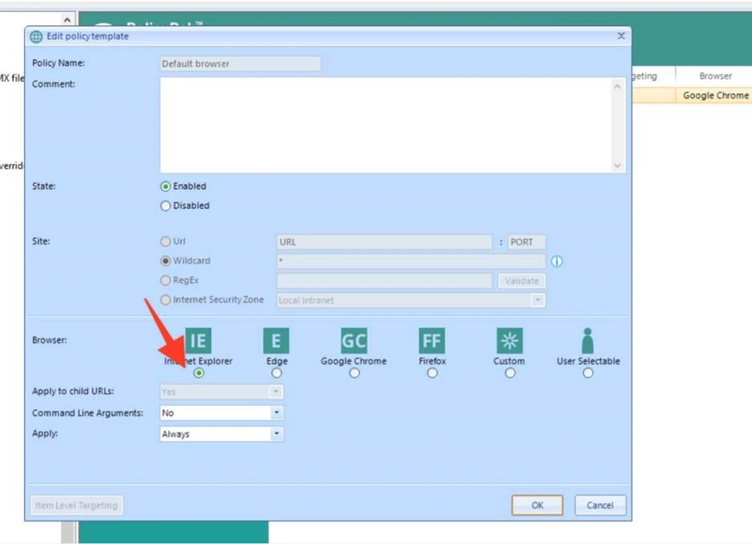
Task: Click the Custom browser icon
Action: point(509,341)
